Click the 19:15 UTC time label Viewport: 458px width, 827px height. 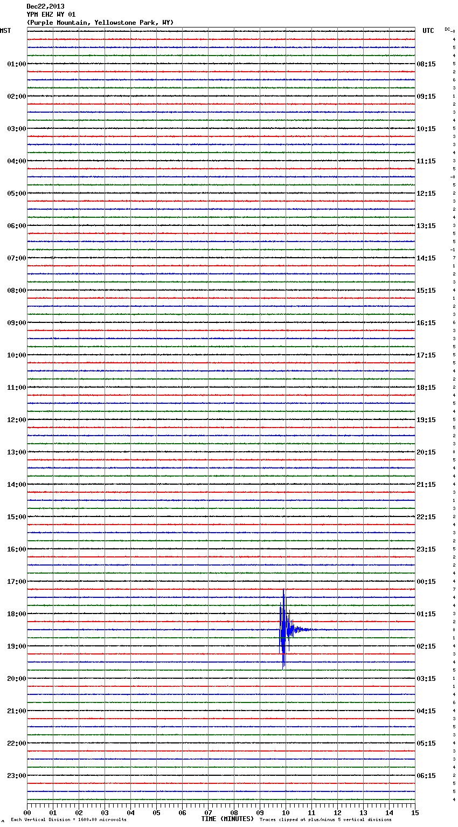[426, 420]
